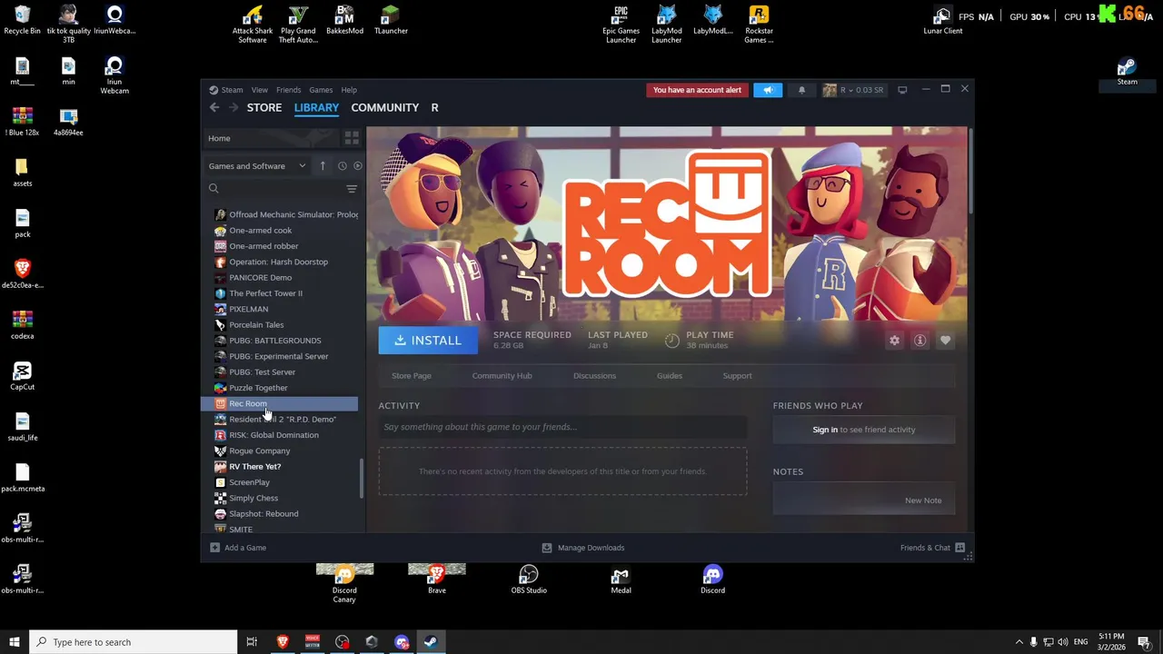The image size is (1163, 654).
Task: Go forward with the Steam forward arrow
Action: coord(234,107)
